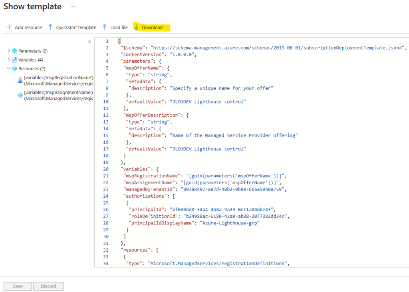Viewport: 409px width, 292px height.
Task: Select Add resource in the toolbar
Action: pyautogui.click(x=24, y=28)
